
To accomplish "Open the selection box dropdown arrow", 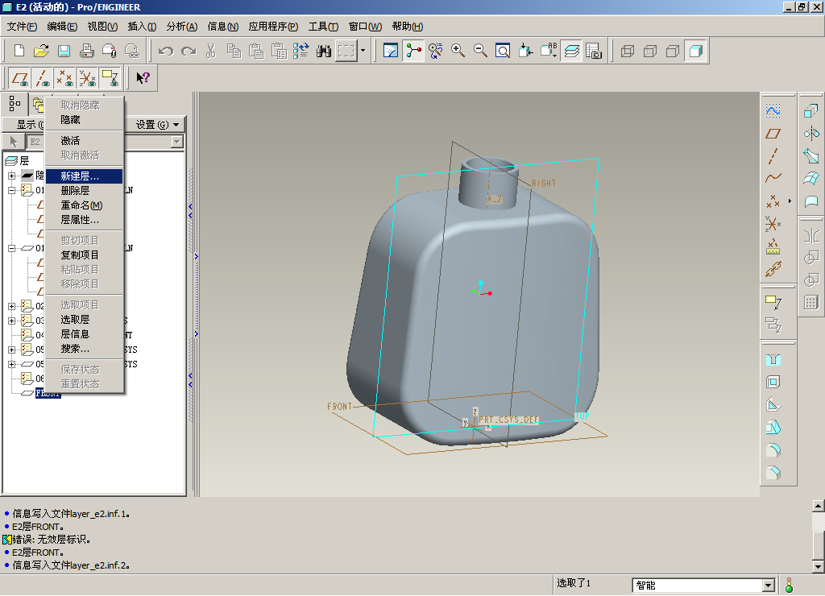I will click(x=363, y=51).
